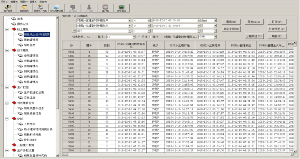The width and height of the screenshot is (300, 159).
Task: Click the red book icon for 生产数据
Action: click(x=14, y=87)
